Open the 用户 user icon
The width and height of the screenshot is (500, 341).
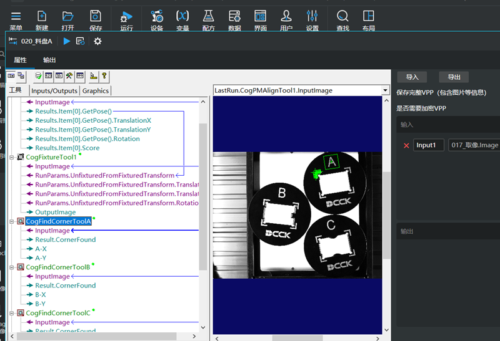[286, 20]
